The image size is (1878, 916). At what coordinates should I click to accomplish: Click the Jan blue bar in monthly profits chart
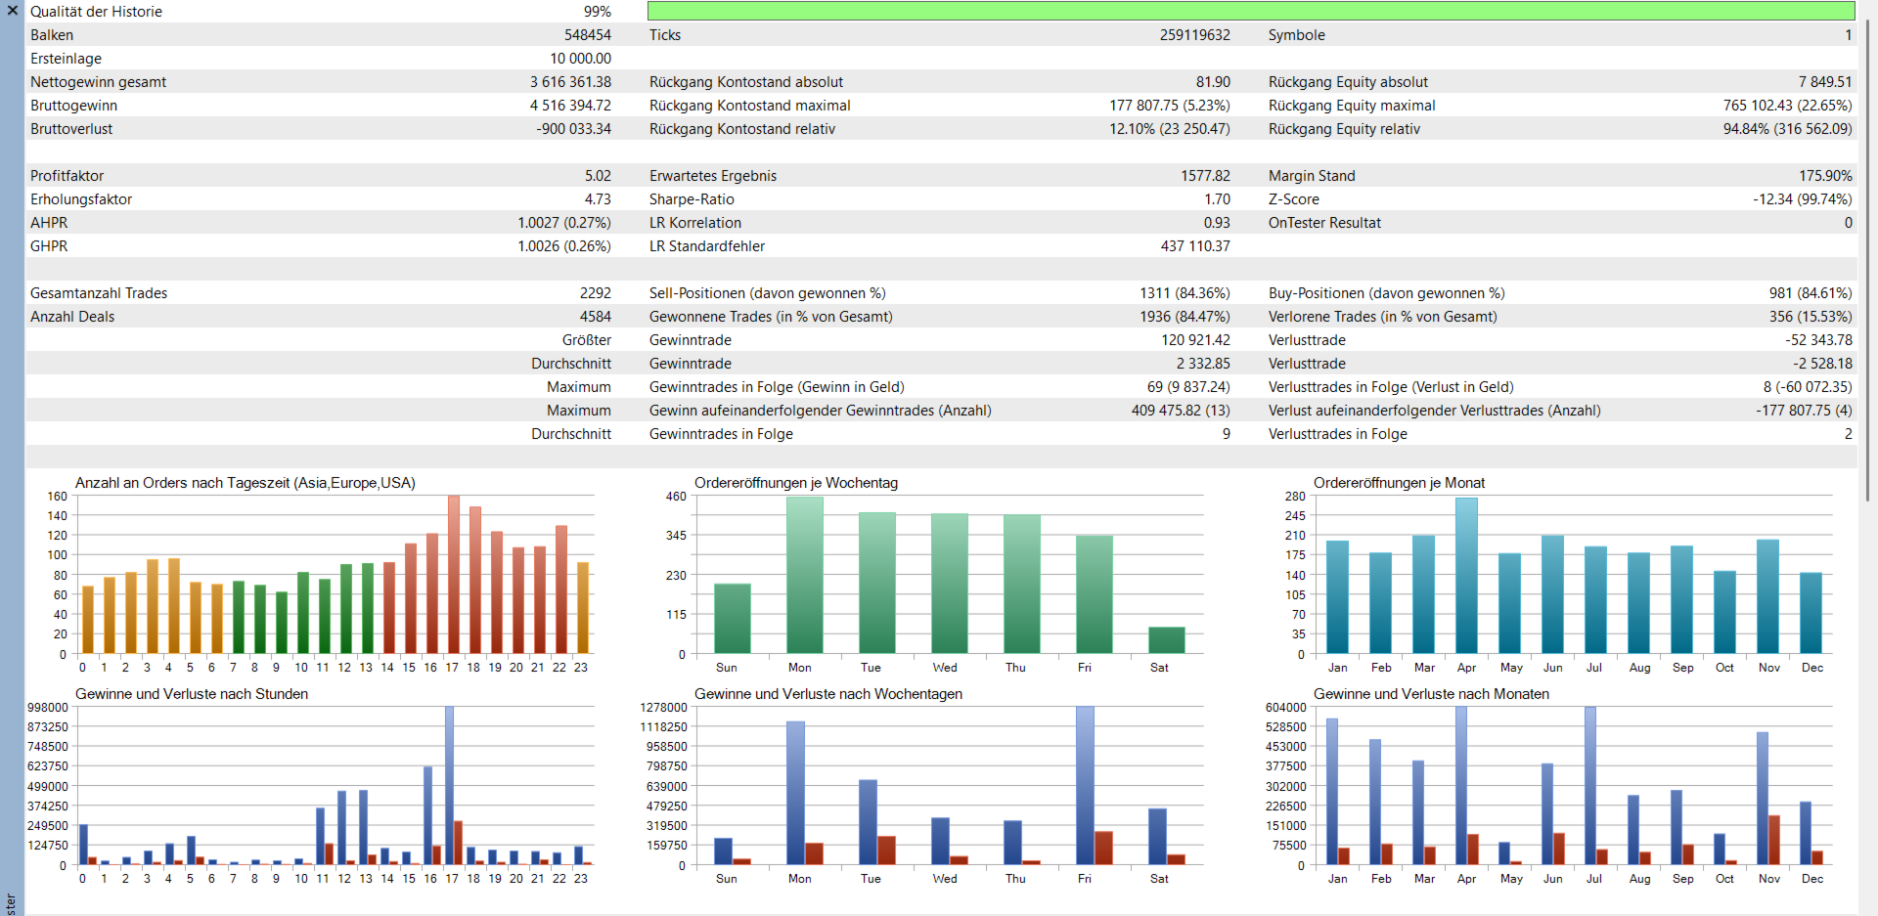(x=1332, y=792)
